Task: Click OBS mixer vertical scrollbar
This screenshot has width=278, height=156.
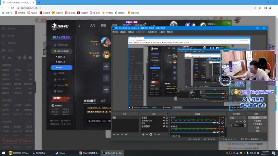Action: coord(226,122)
